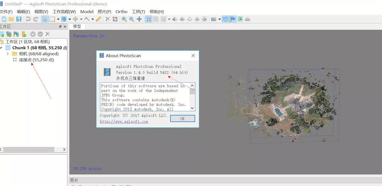Toggle Show Shapes in the model view
This screenshot has width=382, height=186.
click(225, 19)
